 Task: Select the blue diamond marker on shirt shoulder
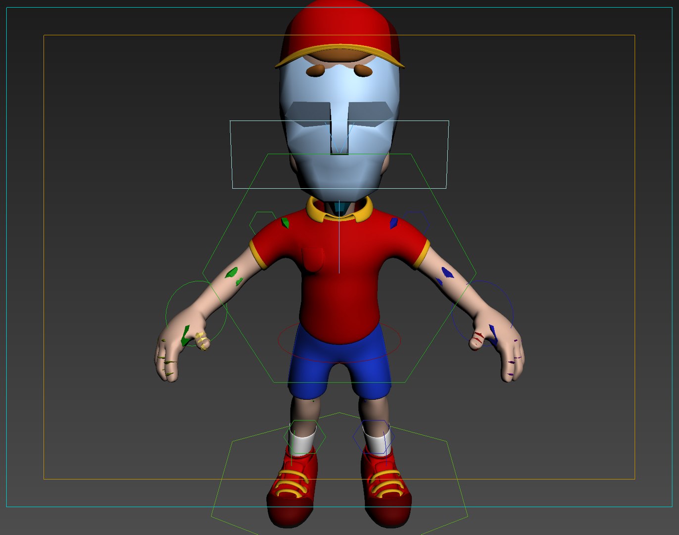(393, 223)
